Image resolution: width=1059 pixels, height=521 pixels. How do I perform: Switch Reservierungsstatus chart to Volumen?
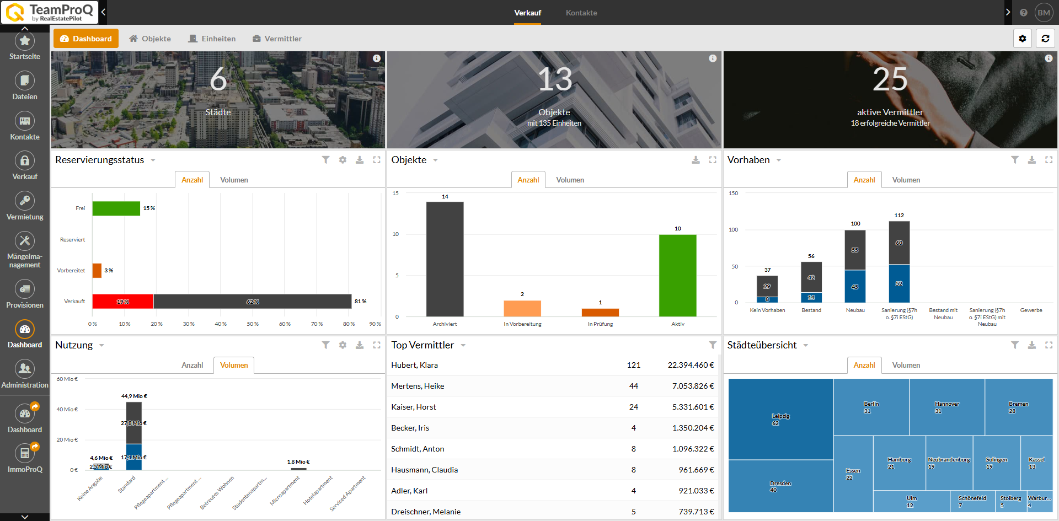[234, 180]
